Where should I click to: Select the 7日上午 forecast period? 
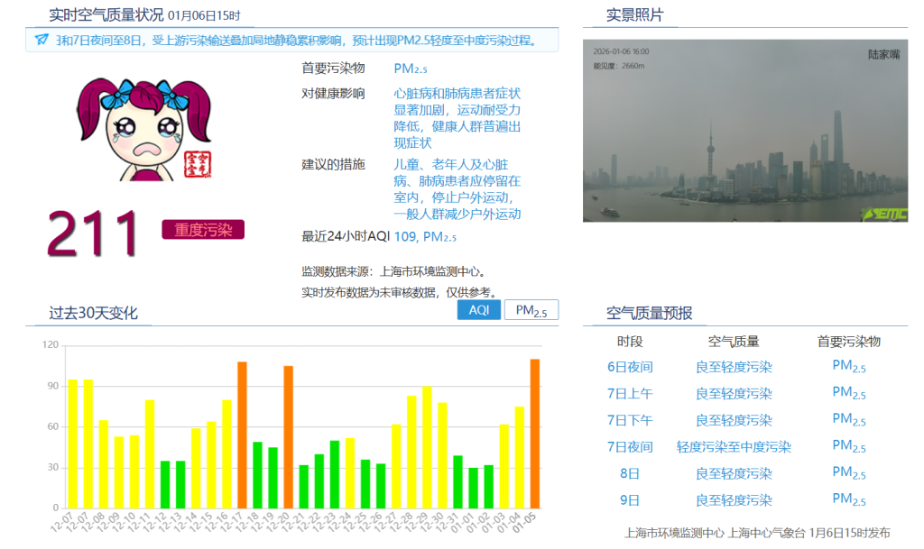click(630, 394)
